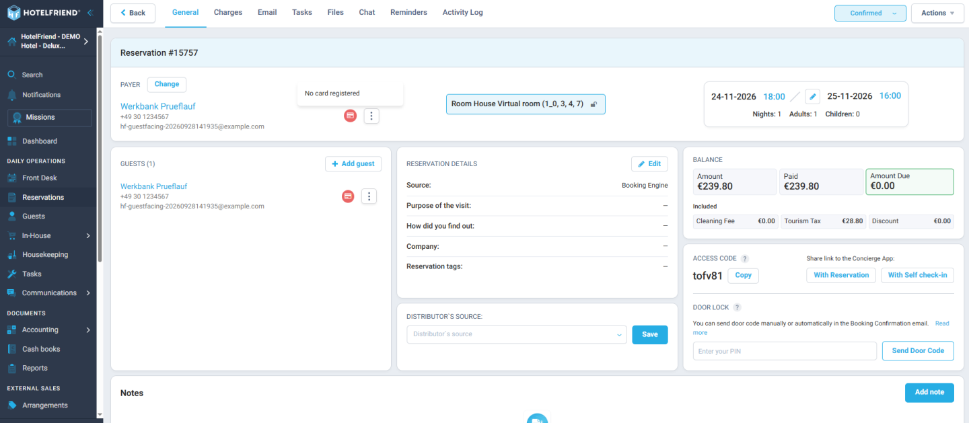Click Change payer button
Viewport: 969px width, 423px height.
[x=167, y=85]
